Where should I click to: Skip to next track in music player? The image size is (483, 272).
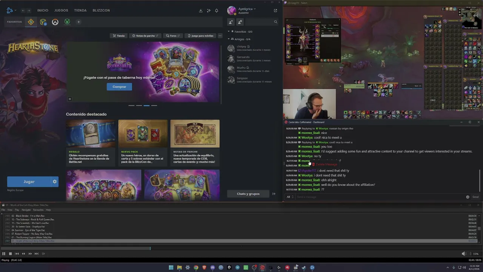[37, 254]
